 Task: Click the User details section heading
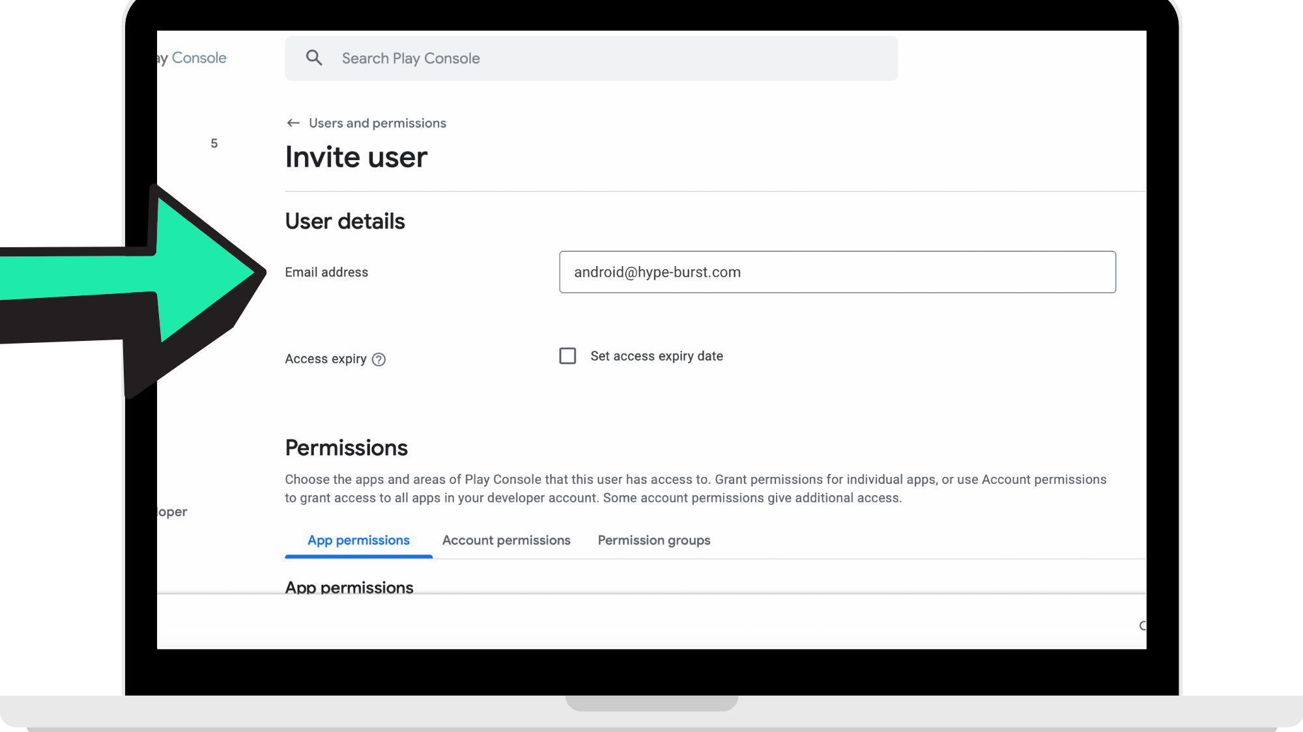[x=345, y=221]
